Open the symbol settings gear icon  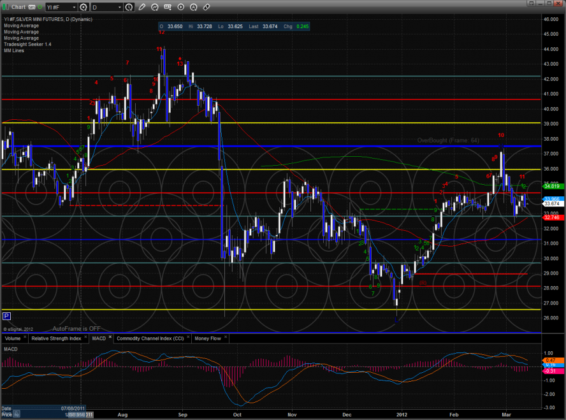click(x=83, y=7)
